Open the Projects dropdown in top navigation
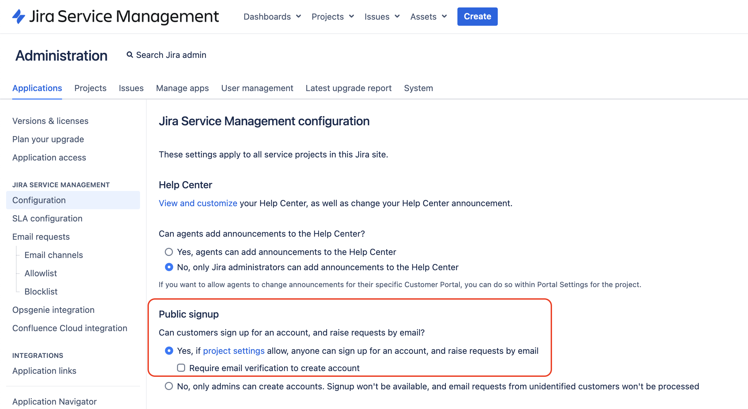The image size is (748, 409). tap(332, 17)
